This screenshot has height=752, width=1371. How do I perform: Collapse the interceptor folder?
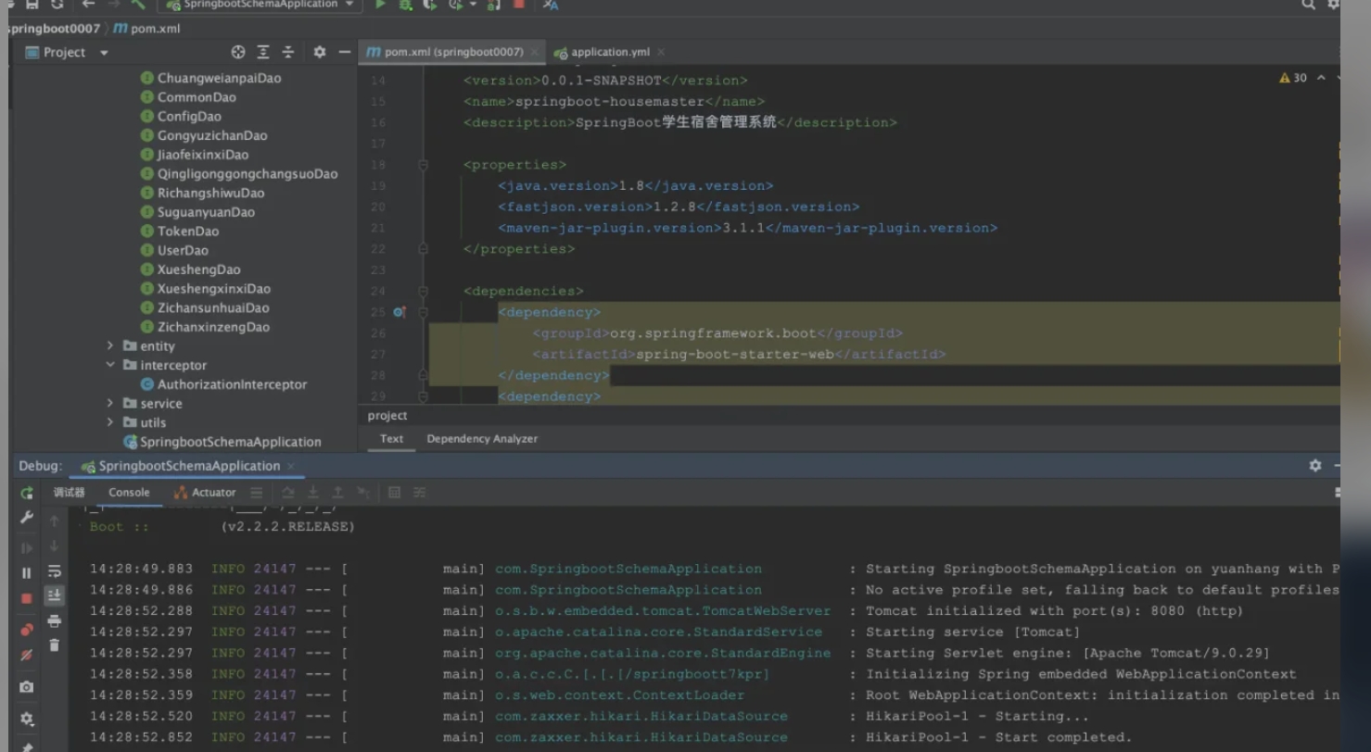pyautogui.click(x=110, y=365)
